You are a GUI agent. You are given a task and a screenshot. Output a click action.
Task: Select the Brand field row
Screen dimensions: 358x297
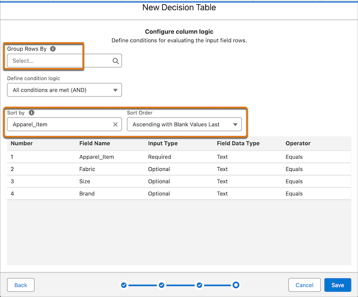point(87,194)
